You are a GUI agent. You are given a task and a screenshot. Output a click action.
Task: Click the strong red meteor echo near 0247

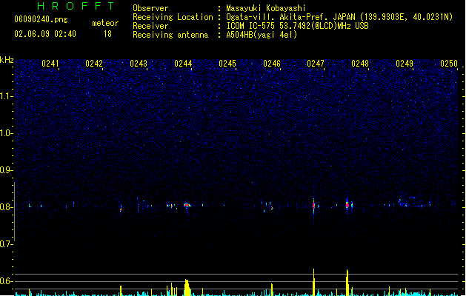pyautogui.click(x=313, y=205)
